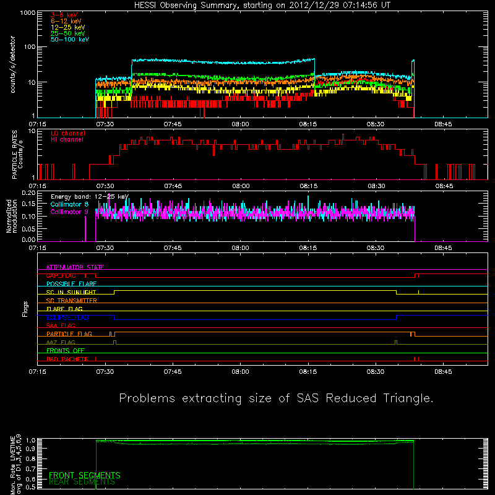Select the "FRONT SEGMENTS" legend label
This screenshot has width=495, height=495.
85,475
